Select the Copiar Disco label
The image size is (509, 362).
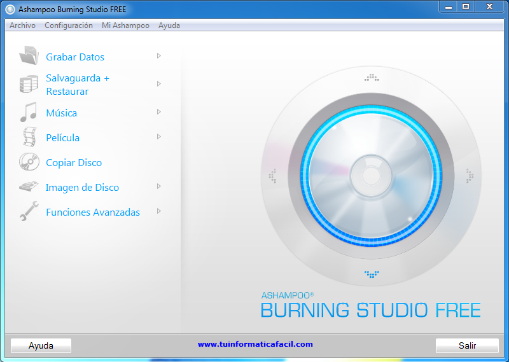click(74, 163)
